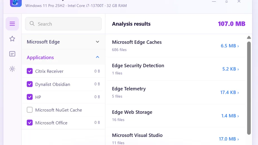Select the Edge Web Storage result row
This screenshot has width=258, height=145.
pos(176,115)
